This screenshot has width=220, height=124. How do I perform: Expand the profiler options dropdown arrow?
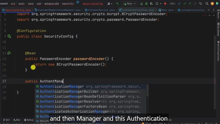click(161, 4)
